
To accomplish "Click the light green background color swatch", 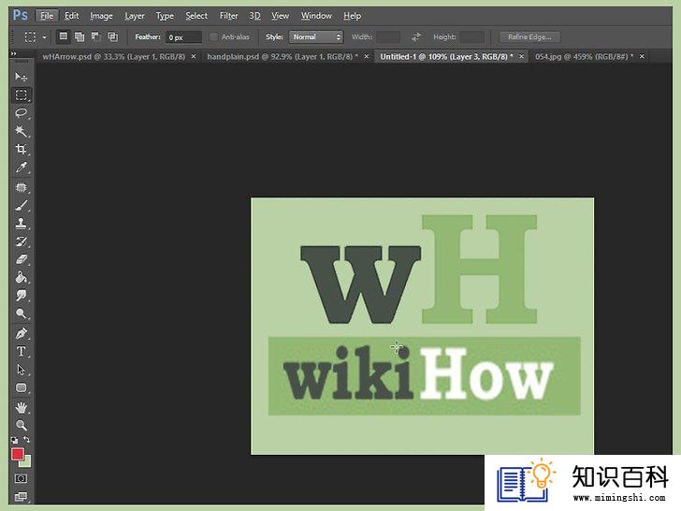I will coord(27,462).
